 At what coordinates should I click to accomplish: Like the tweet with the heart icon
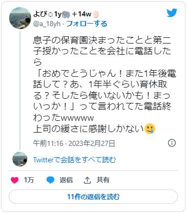point(14,180)
